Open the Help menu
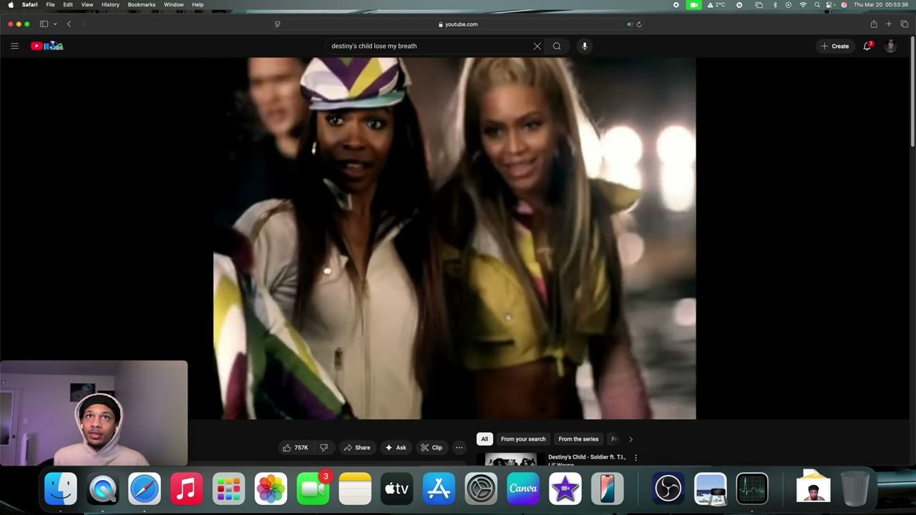The image size is (916, 515). coord(198,5)
